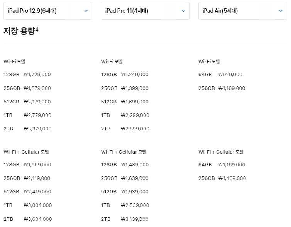Select the ₩1,879,000 price text

pos(37,88)
